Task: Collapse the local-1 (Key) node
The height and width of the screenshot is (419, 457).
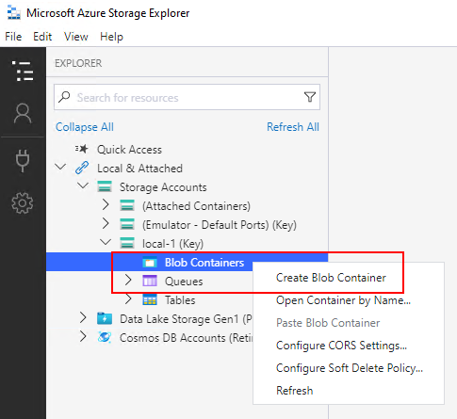Action: point(106,242)
